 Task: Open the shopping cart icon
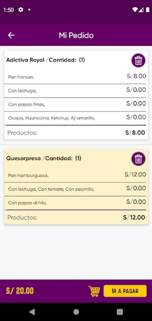94,291
